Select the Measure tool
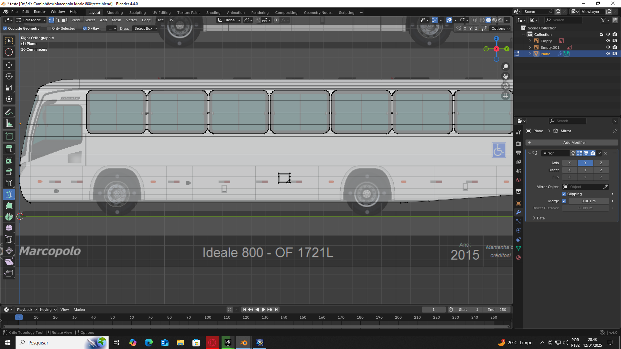The image size is (621, 349). click(x=9, y=123)
